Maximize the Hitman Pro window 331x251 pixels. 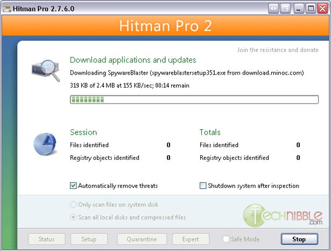click(x=311, y=9)
